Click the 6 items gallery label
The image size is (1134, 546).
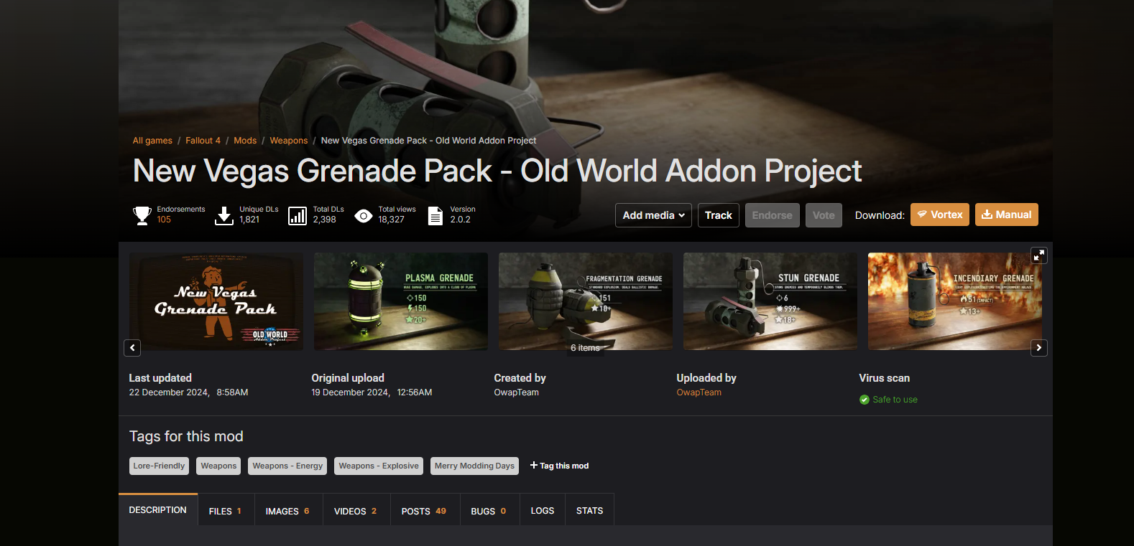point(585,348)
